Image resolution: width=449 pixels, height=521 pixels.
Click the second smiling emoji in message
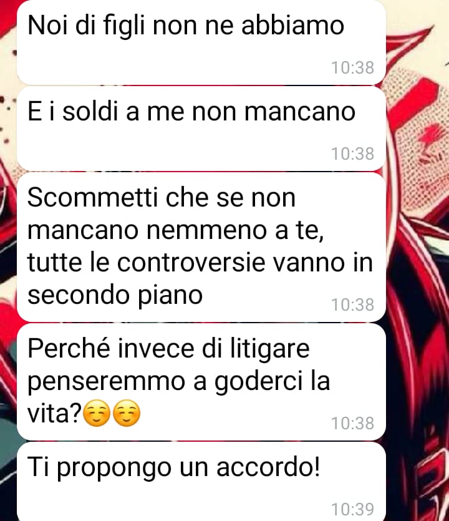127,414
